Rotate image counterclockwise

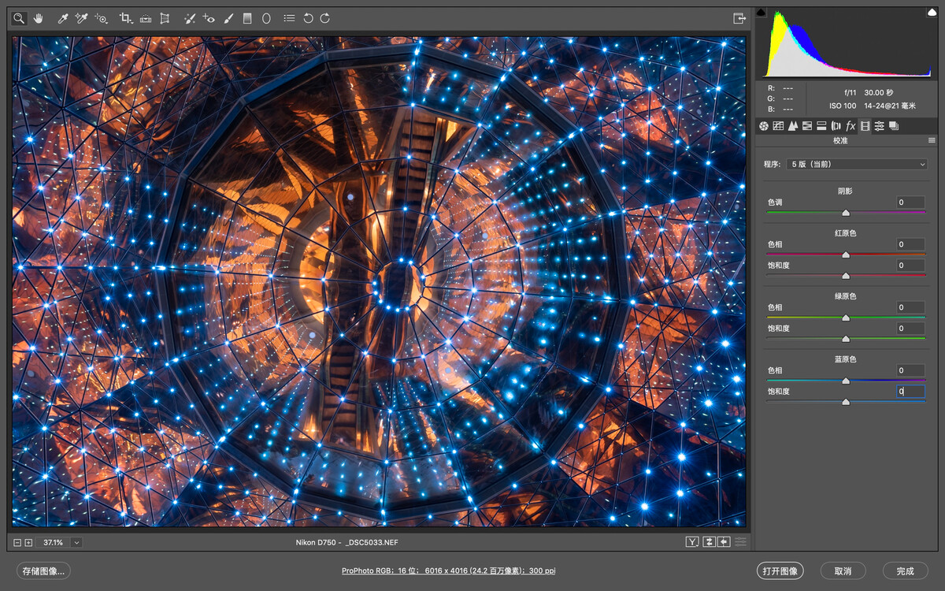[x=308, y=17]
